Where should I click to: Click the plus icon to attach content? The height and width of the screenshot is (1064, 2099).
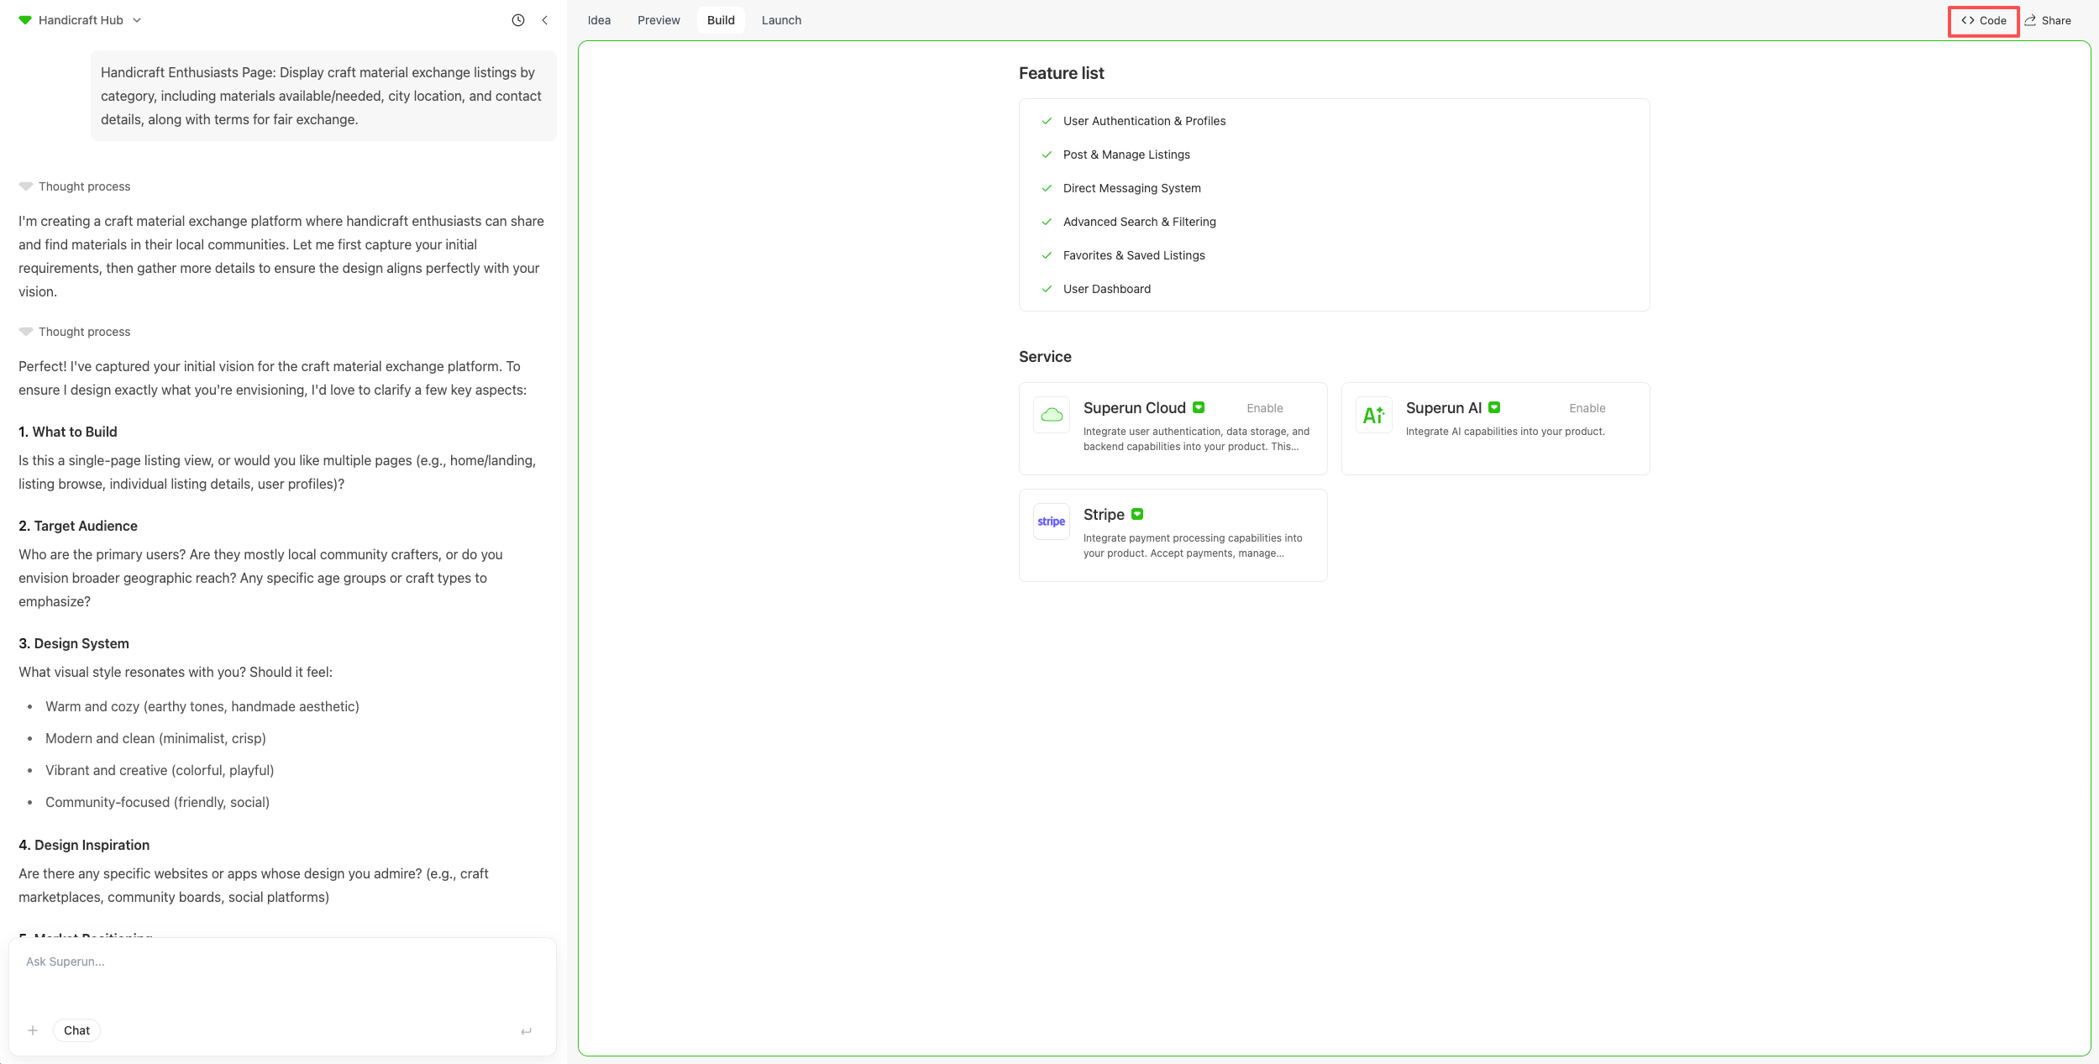coord(34,1030)
